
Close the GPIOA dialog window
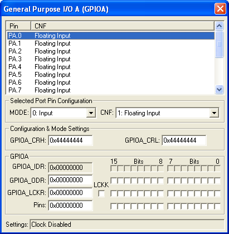click(x=220, y=9)
